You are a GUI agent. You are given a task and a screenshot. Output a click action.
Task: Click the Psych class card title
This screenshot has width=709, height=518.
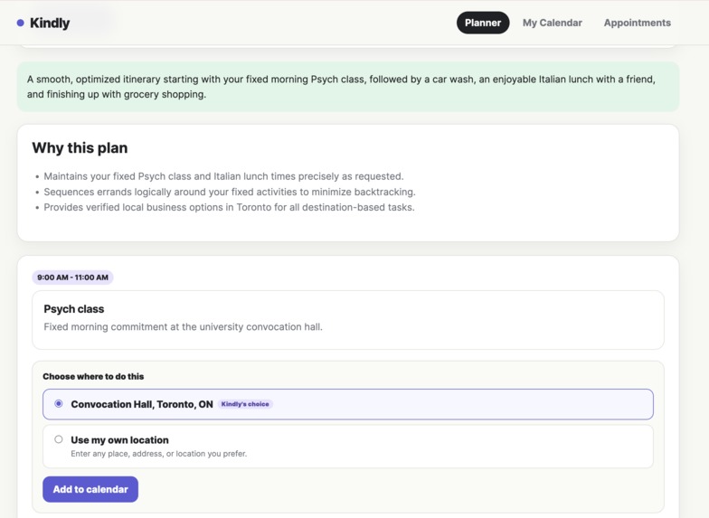(74, 309)
